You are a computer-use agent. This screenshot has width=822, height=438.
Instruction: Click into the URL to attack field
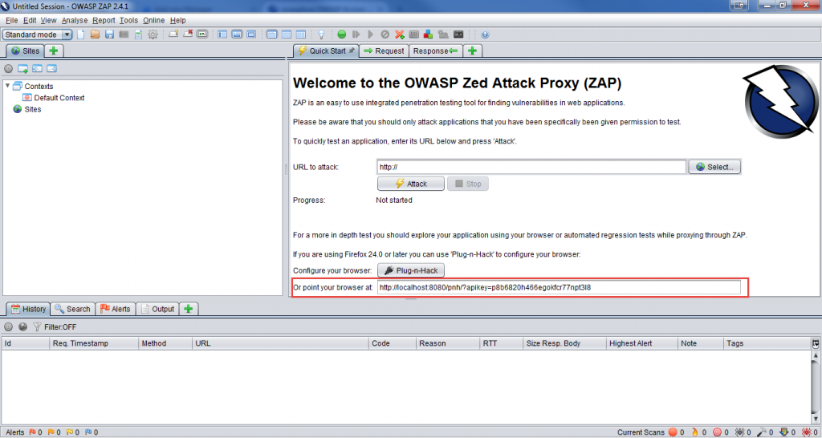tap(531, 167)
